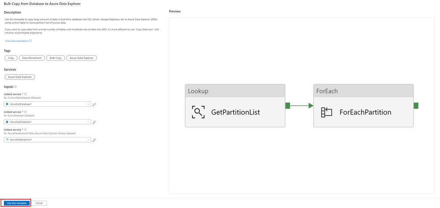Click the Bulk Copy tag
The width and height of the screenshot is (440, 208).
click(55, 58)
